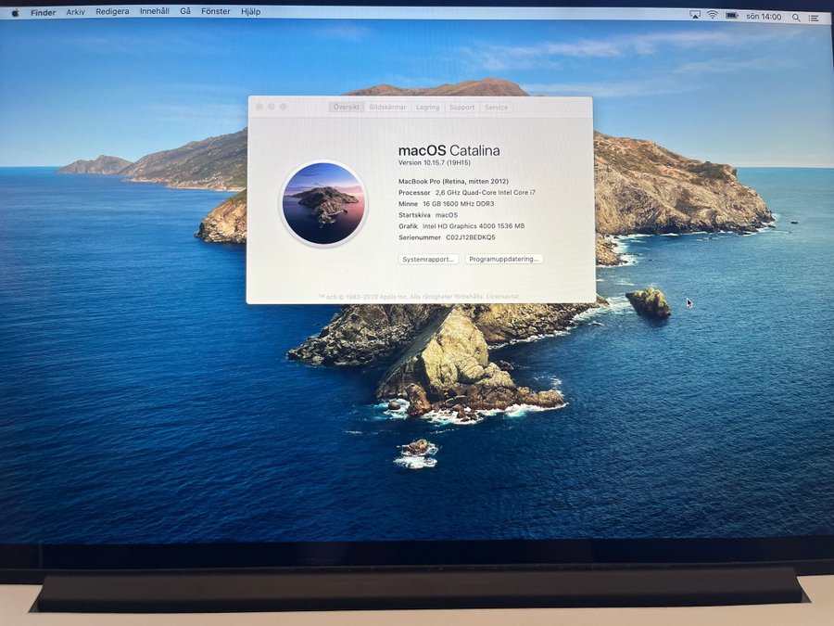Open the Redigera menu
The width and height of the screenshot is (834, 626).
pyautogui.click(x=112, y=11)
